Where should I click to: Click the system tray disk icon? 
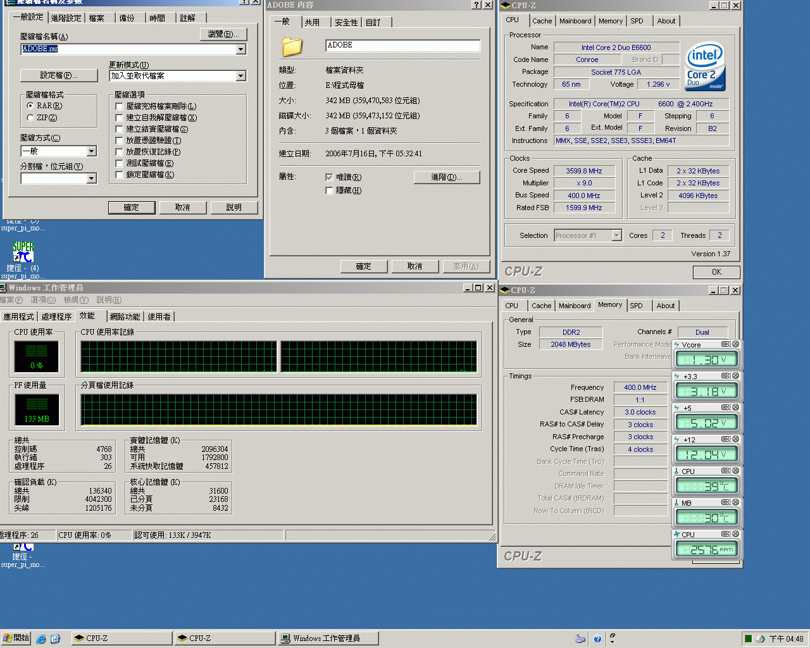point(761,639)
